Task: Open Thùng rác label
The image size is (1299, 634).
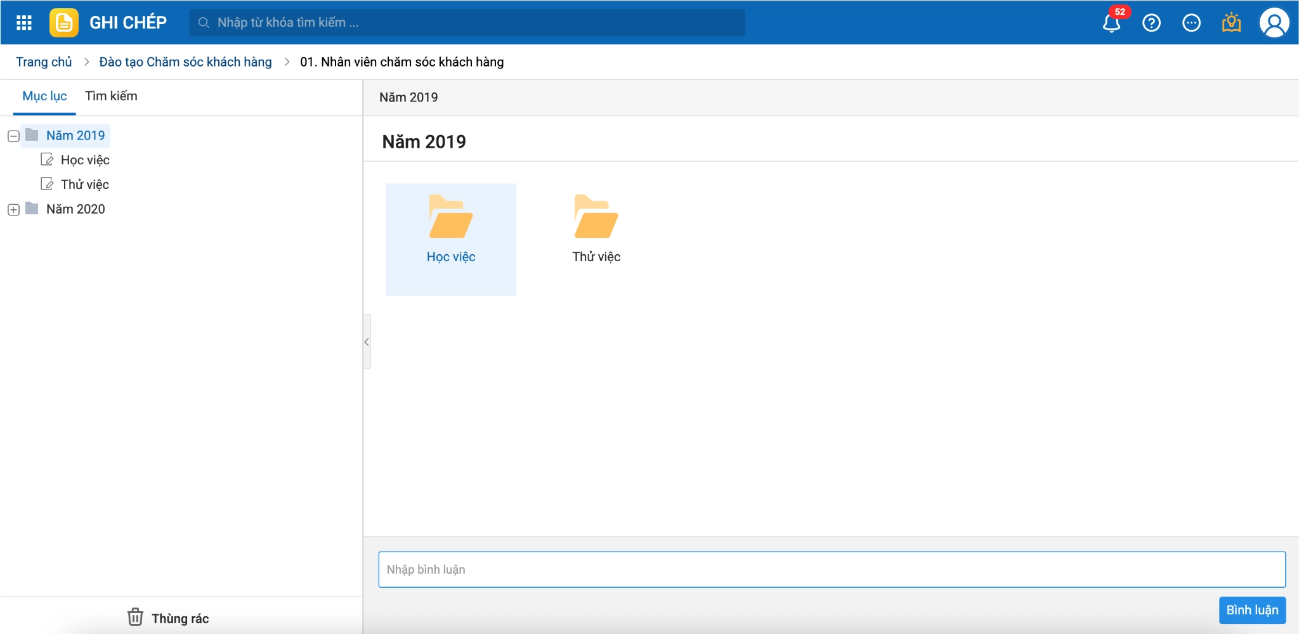Action: point(180,618)
